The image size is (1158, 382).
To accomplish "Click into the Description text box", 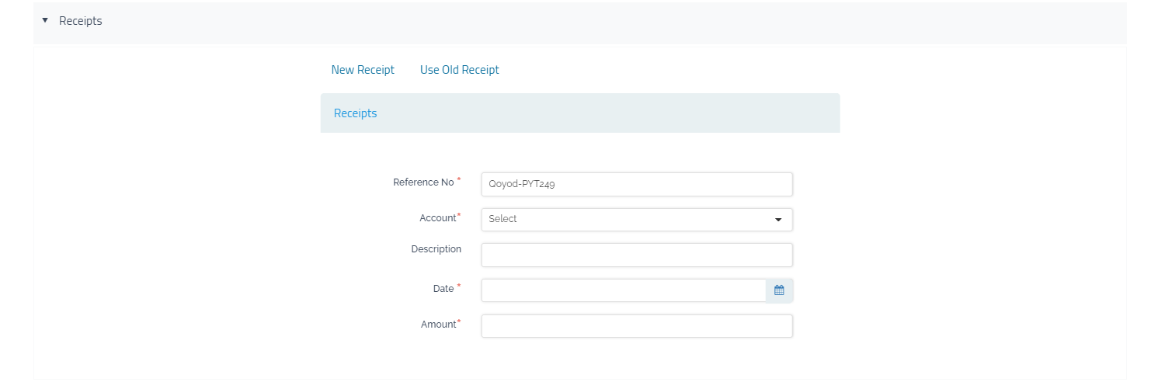I will [x=636, y=255].
